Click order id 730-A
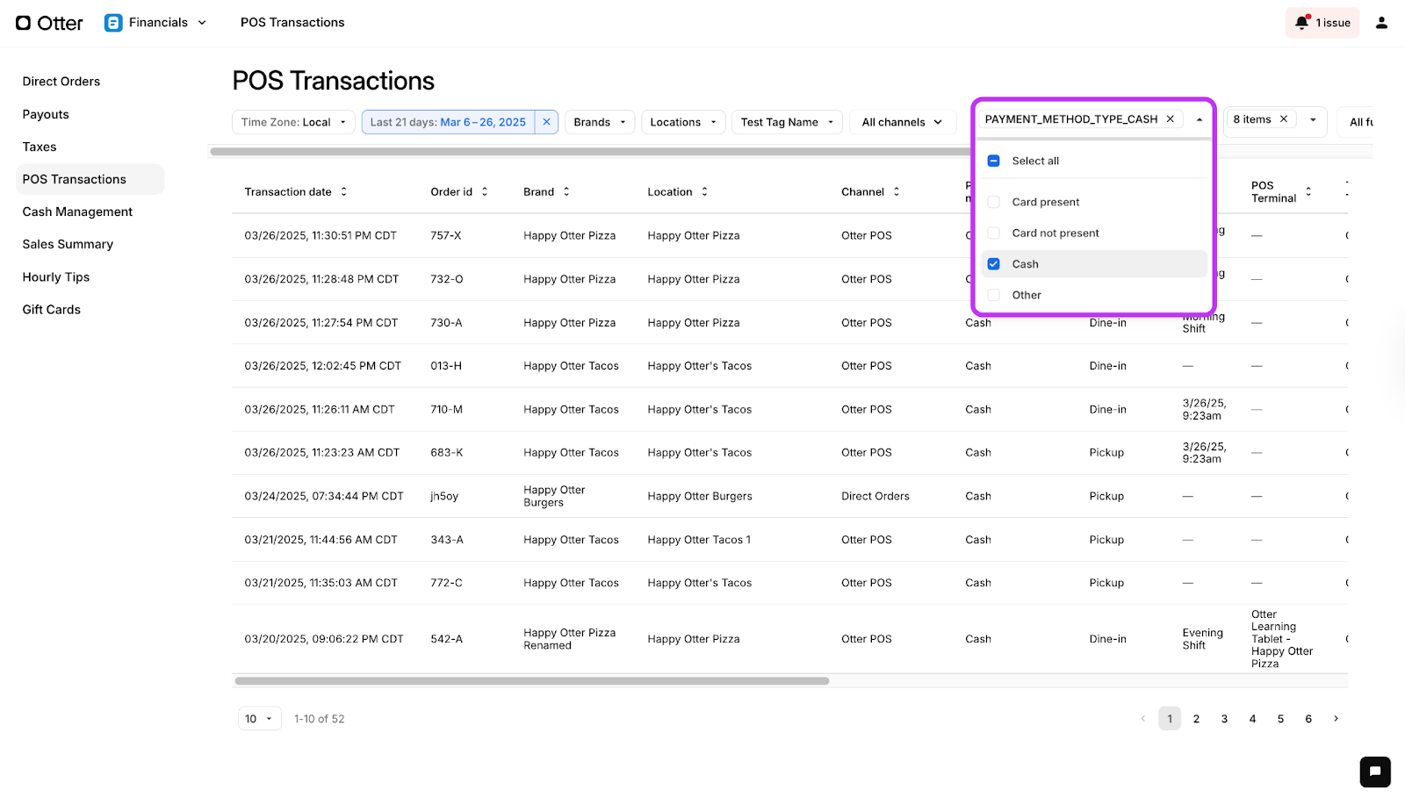The image size is (1405, 797). point(446,323)
